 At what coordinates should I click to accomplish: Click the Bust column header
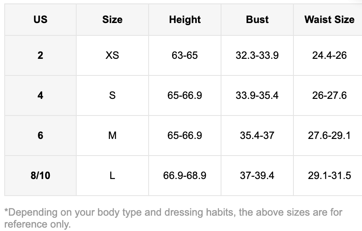[257, 20]
